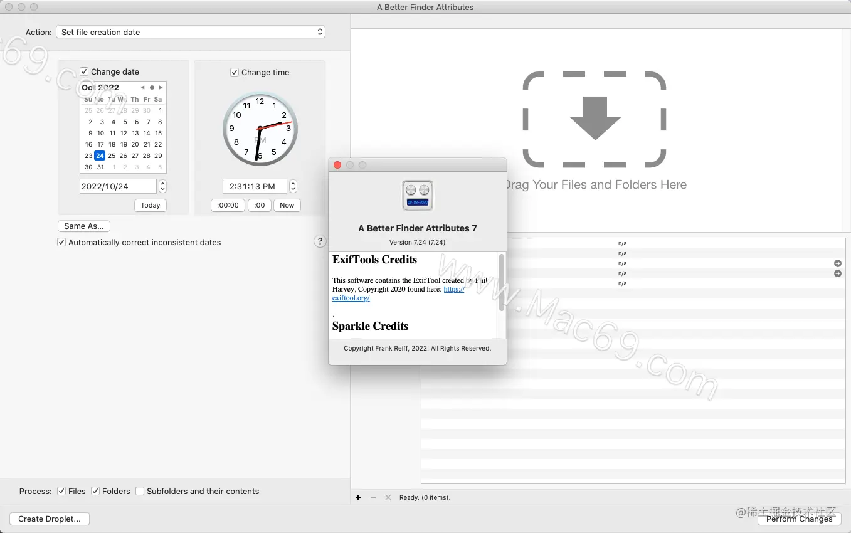The width and height of the screenshot is (851, 533).
Task: Click the :00:00 button
Action: 228,205
